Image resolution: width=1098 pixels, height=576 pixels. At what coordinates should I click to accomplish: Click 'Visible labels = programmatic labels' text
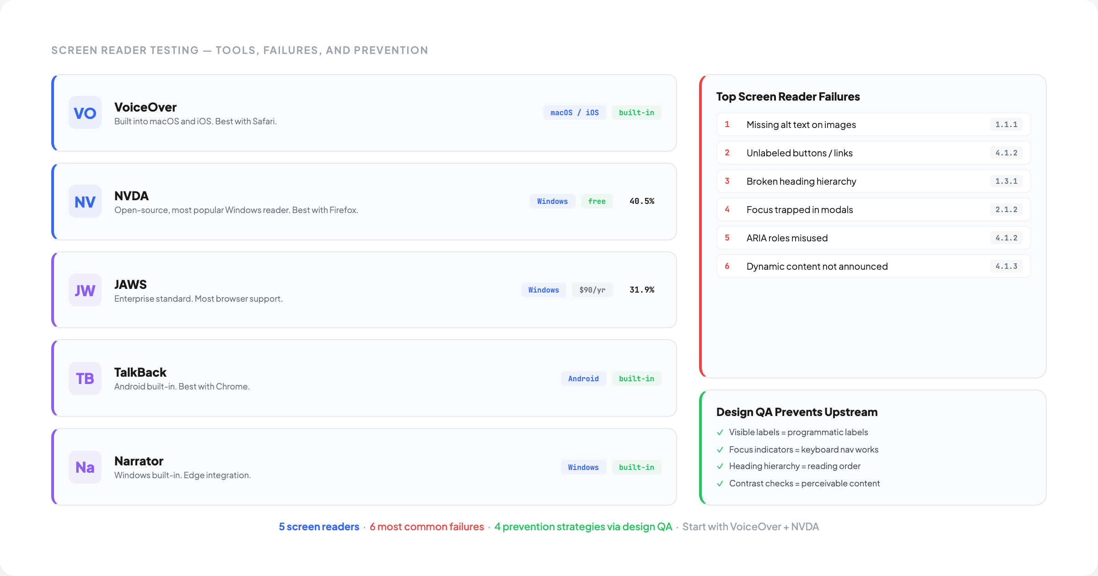pyautogui.click(x=798, y=432)
